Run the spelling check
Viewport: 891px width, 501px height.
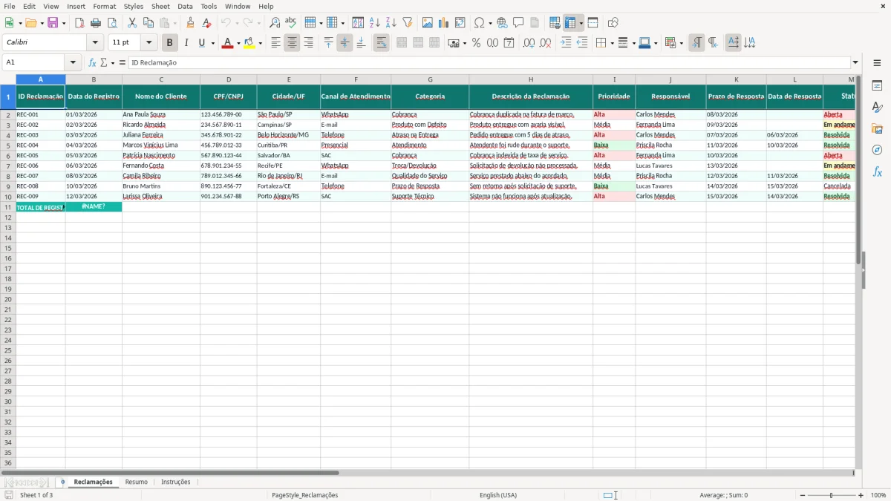[x=291, y=23]
